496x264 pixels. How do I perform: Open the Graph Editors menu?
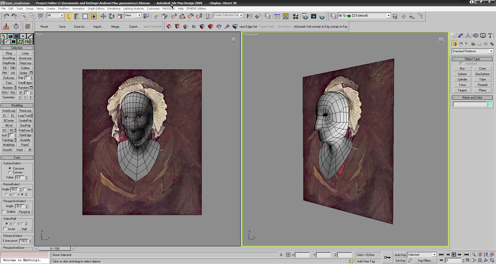coord(96,8)
